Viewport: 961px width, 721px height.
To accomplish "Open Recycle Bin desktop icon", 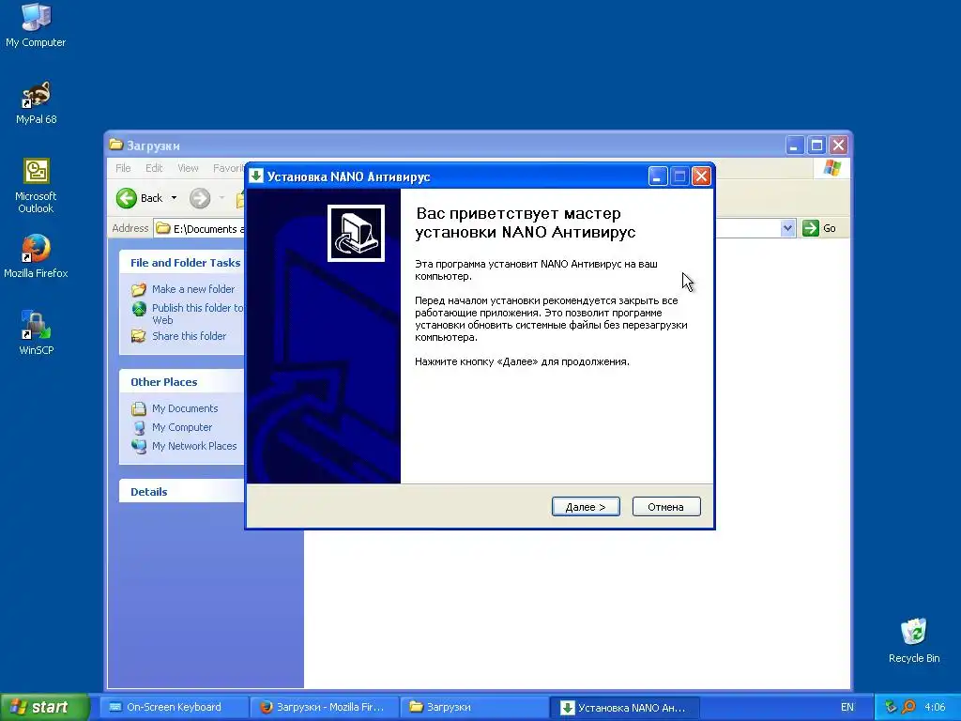I will pos(914,640).
